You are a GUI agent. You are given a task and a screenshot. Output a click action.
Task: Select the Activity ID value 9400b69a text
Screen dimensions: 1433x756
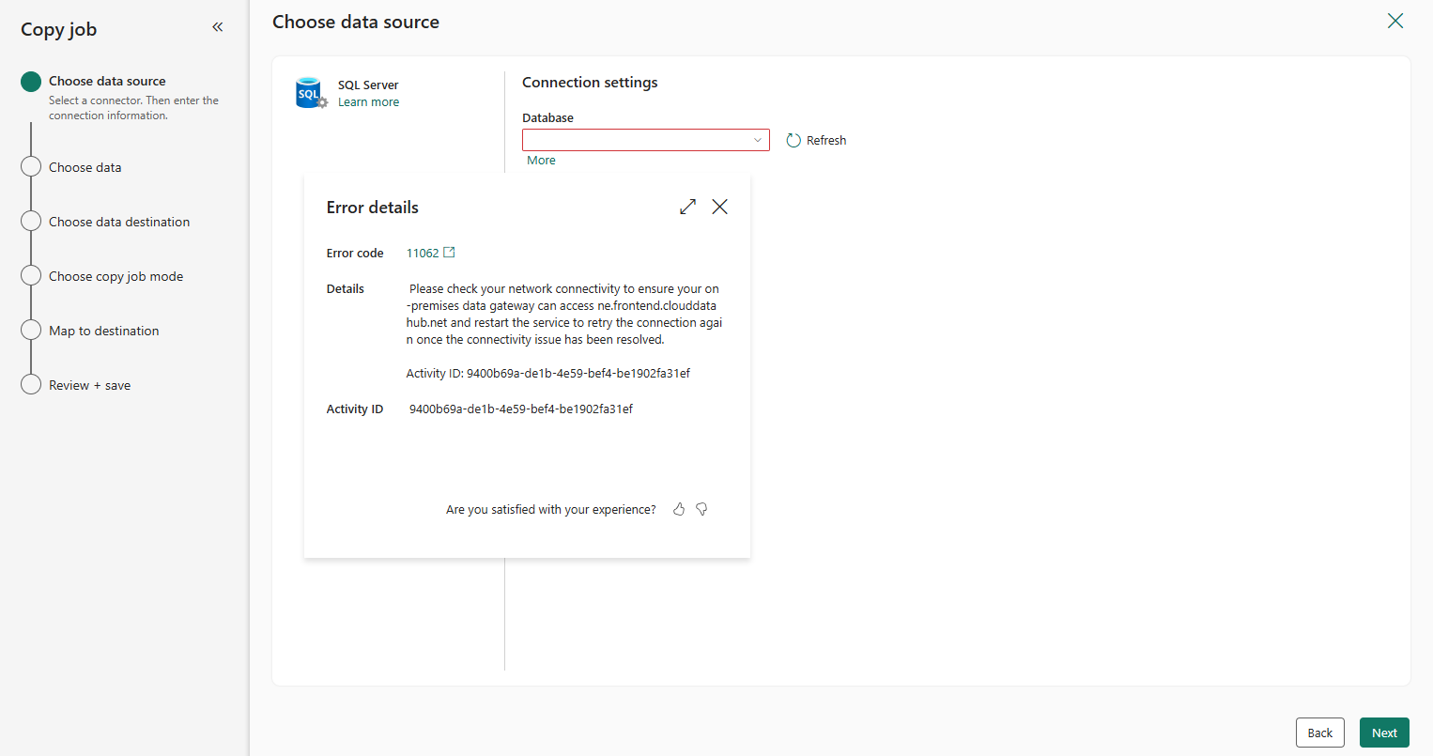pos(521,409)
